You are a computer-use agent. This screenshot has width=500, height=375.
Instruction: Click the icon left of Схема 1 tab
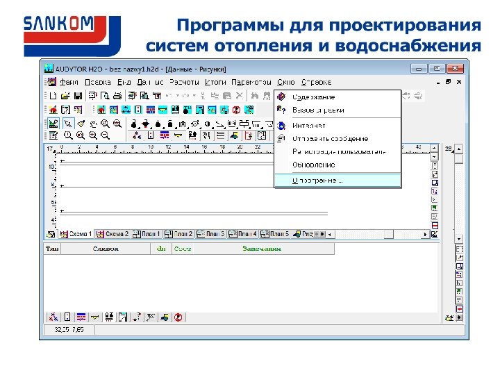[x=51, y=235]
